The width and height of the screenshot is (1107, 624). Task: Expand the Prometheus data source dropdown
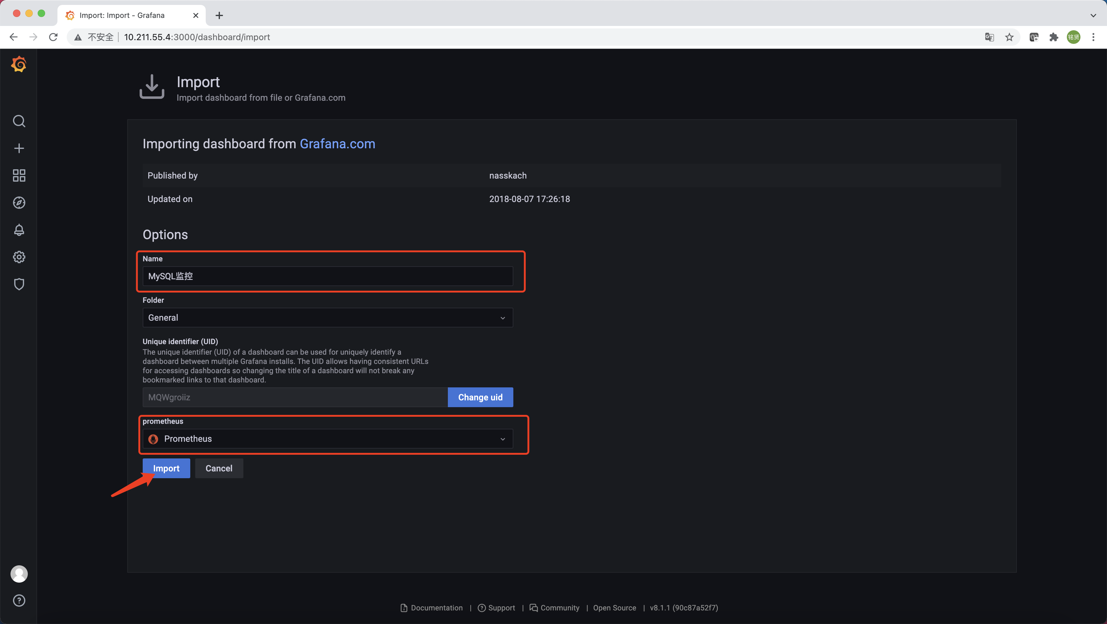327,439
